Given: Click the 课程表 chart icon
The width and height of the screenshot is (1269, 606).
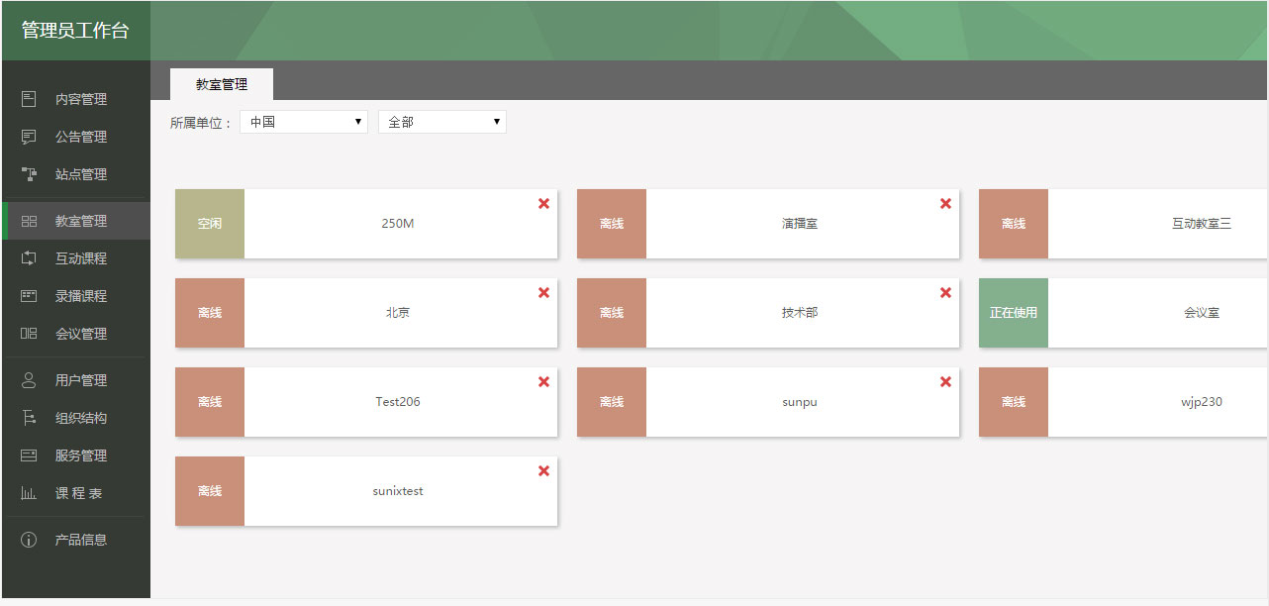Looking at the screenshot, I should 29,493.
